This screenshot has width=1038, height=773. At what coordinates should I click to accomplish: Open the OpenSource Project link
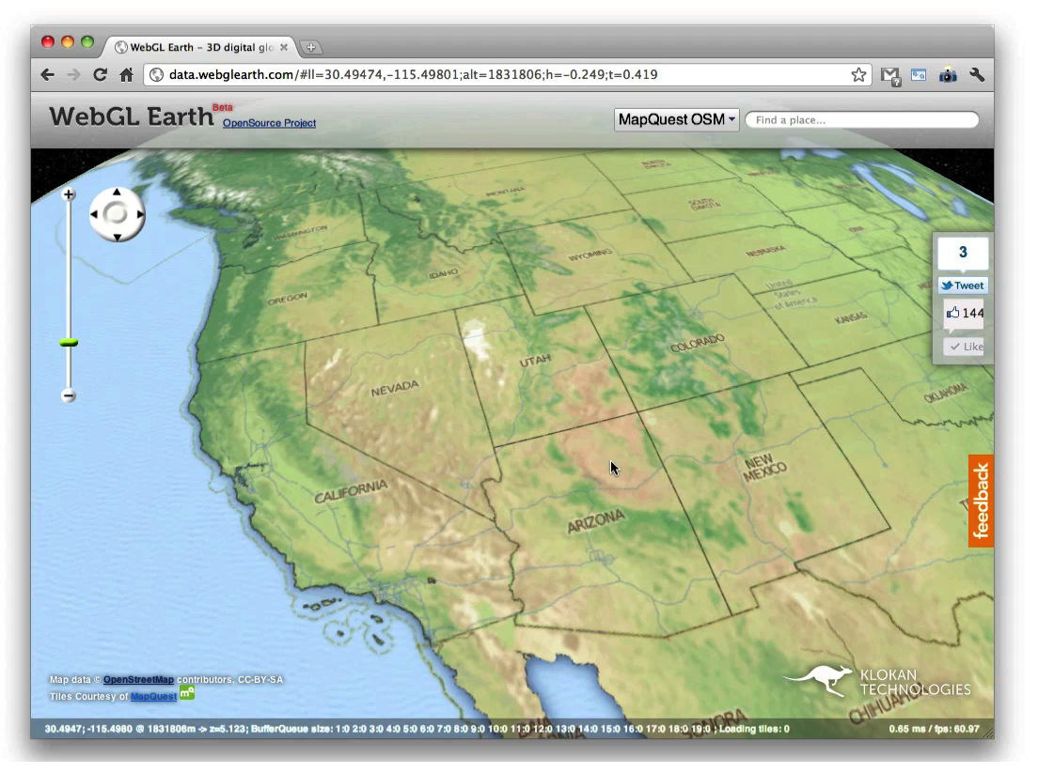tap(269, 123)
